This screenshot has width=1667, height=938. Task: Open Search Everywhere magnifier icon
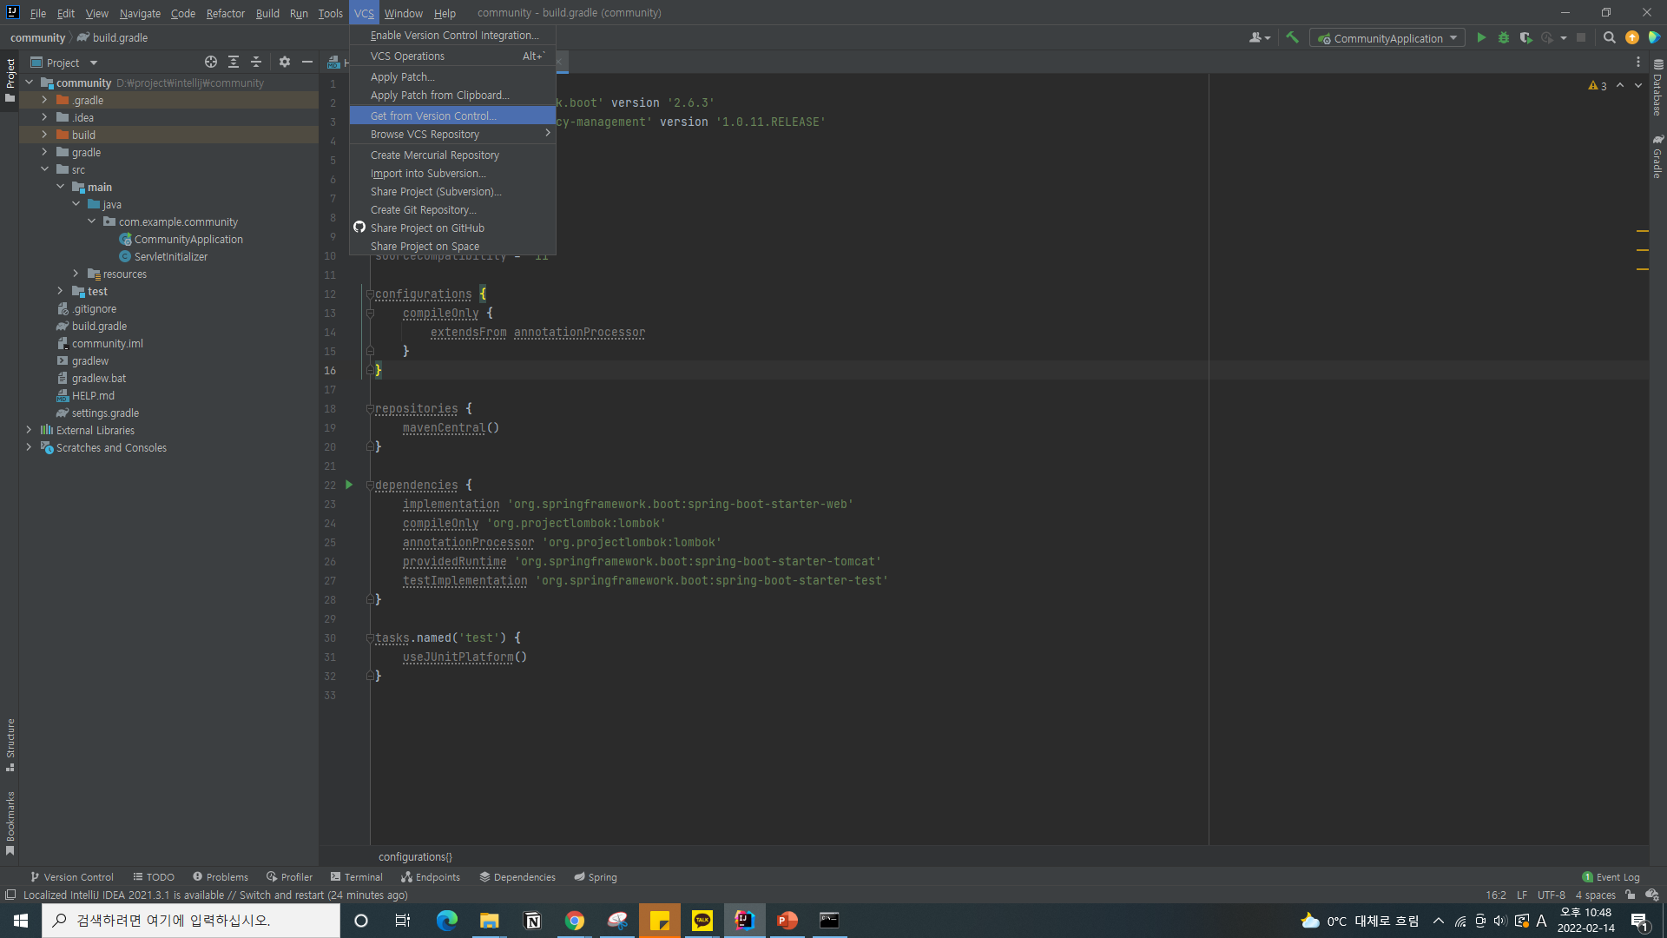(1609, 37)
